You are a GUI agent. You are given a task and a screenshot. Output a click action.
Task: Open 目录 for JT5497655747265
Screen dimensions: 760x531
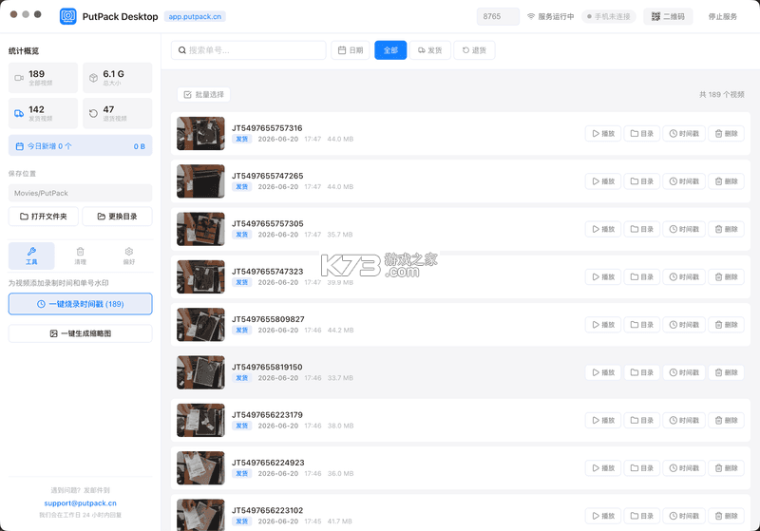coord(642,181)
